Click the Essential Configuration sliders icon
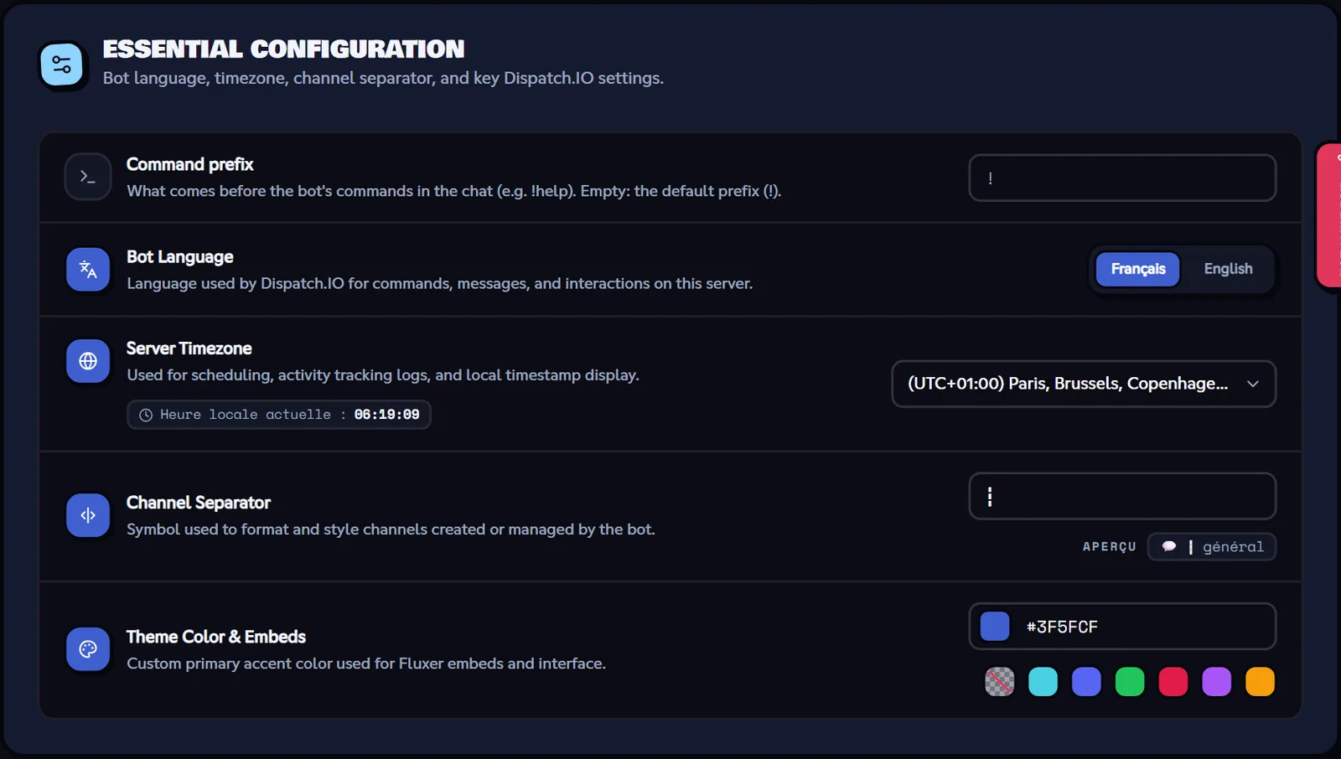 click(62, 65)
